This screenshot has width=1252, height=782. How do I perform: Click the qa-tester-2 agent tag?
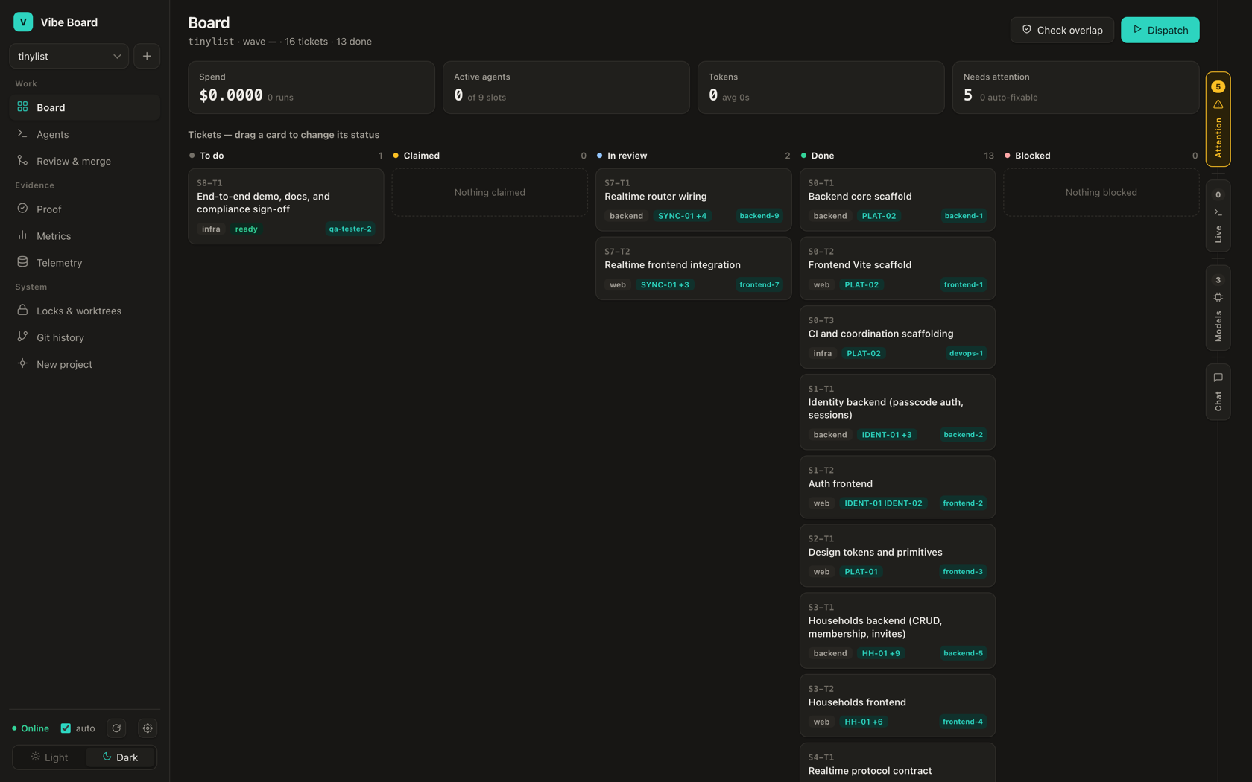tap(350, 229)
